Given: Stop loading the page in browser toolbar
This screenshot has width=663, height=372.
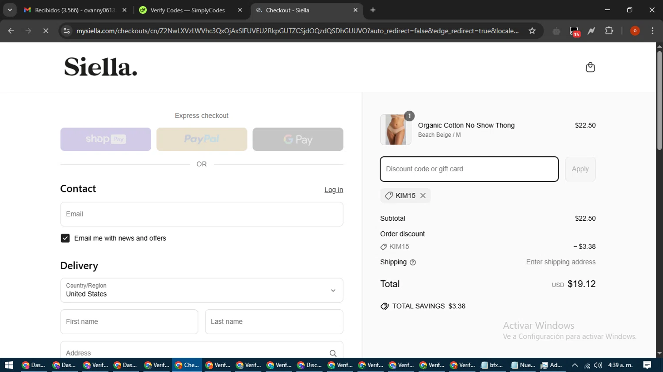Looking at the screenshot, I should tap(46, 31).
